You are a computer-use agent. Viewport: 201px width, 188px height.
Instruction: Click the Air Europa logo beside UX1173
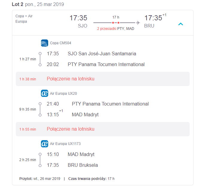click(45, 144)
